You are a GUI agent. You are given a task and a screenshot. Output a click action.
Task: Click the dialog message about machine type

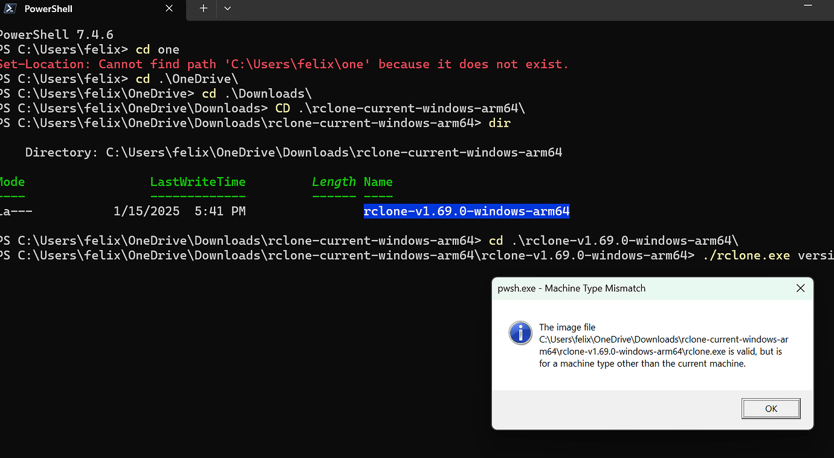point(664,346)
